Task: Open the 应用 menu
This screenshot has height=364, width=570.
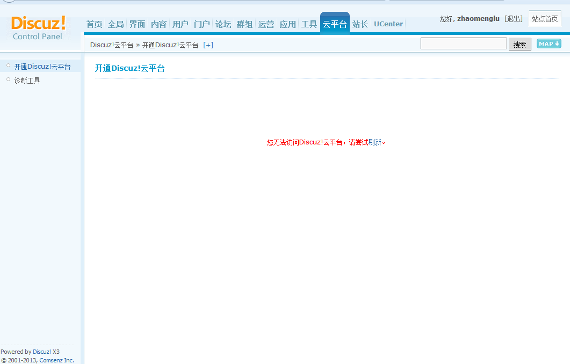Action: pos(287,24)
